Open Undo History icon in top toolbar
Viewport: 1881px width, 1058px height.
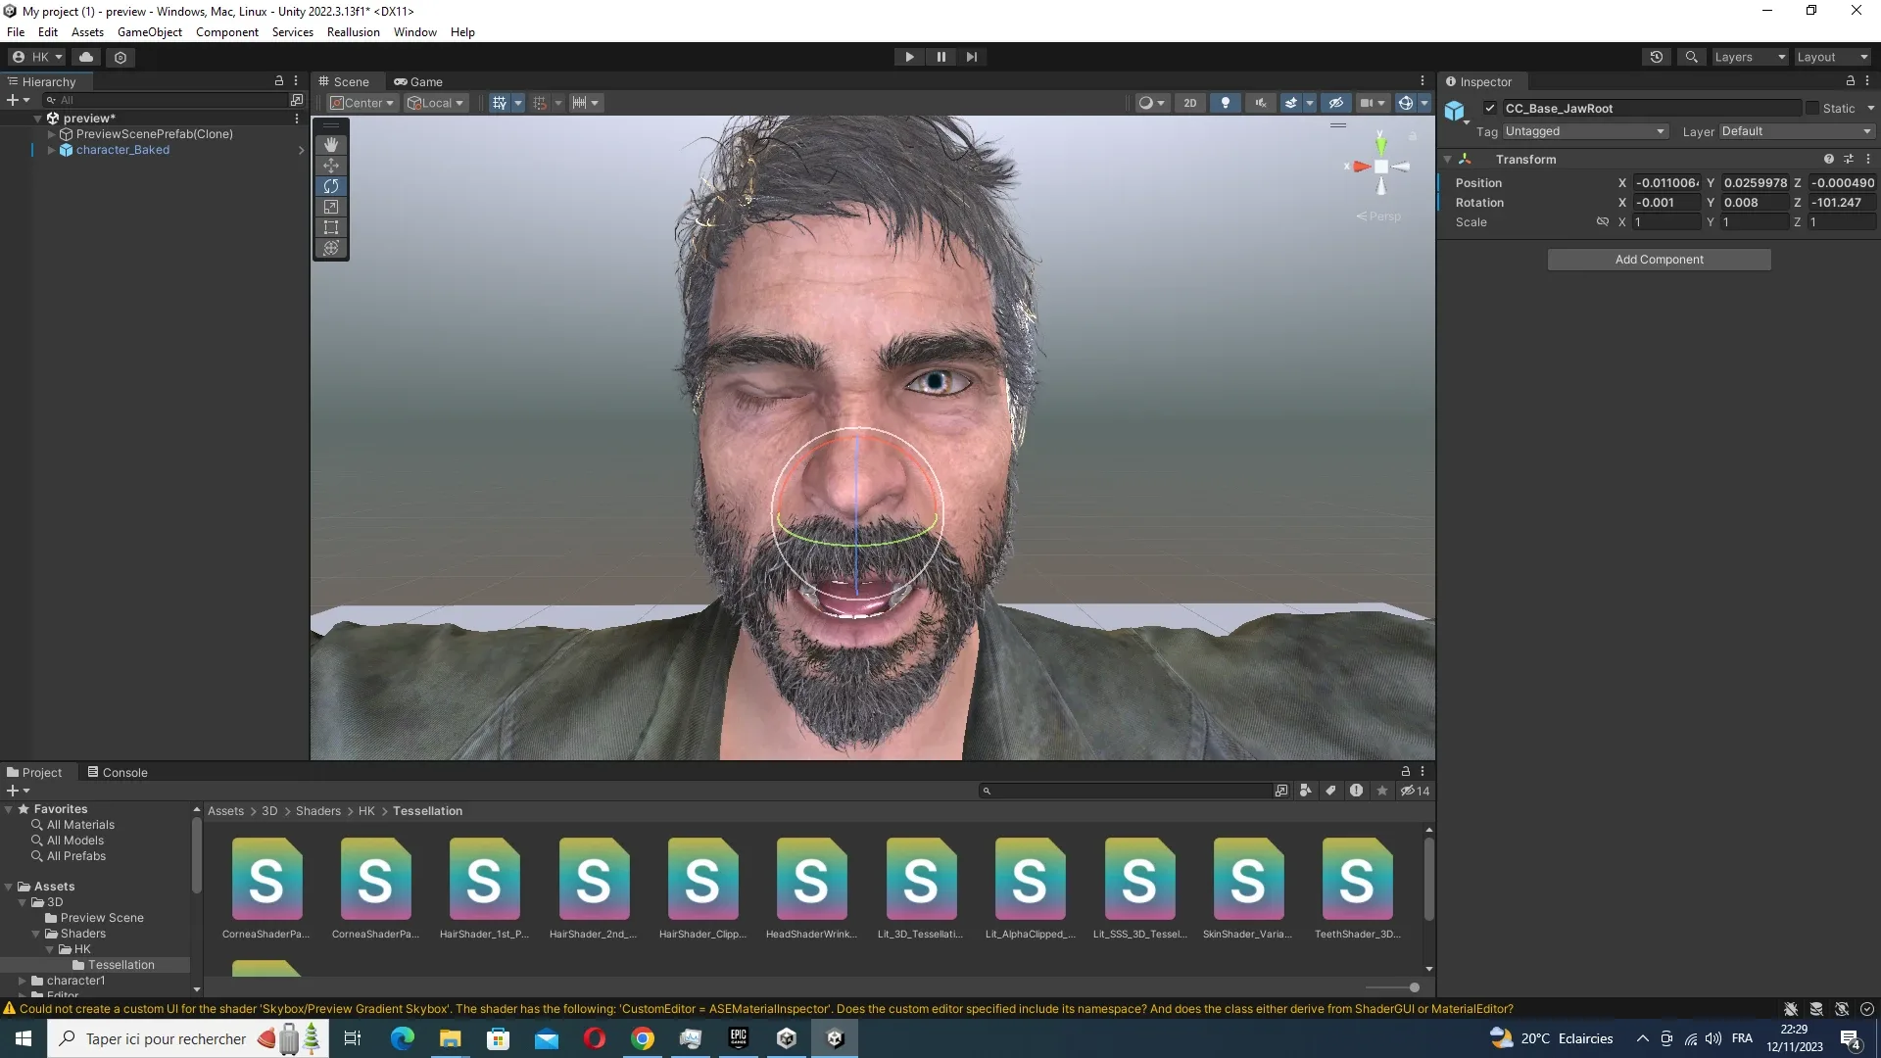coord(1656,57)
